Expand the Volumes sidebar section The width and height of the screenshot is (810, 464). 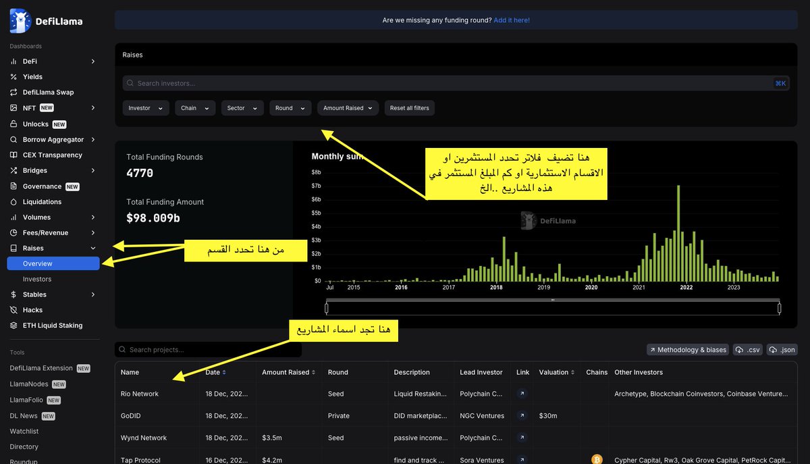coord(93,217)
